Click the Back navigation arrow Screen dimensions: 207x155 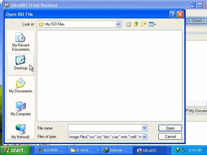tap(129, 25)
